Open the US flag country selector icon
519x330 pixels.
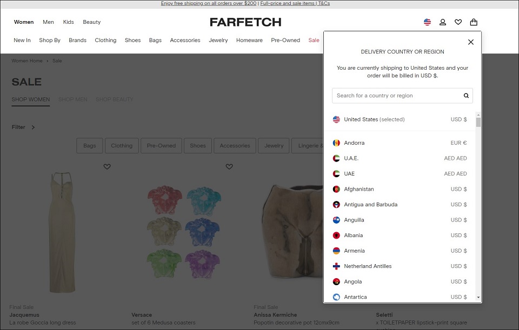tap(427, 22)
